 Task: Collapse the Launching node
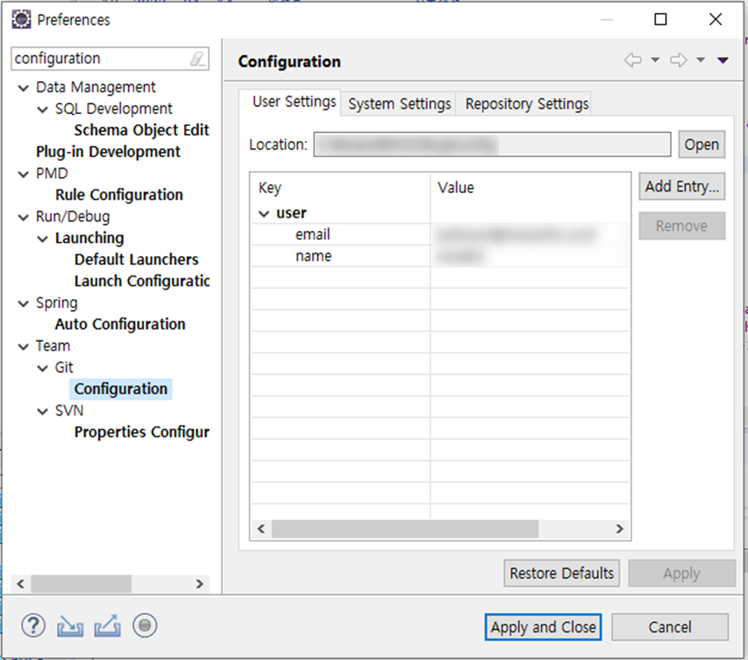pyautogui.click(x=42, y=238)
